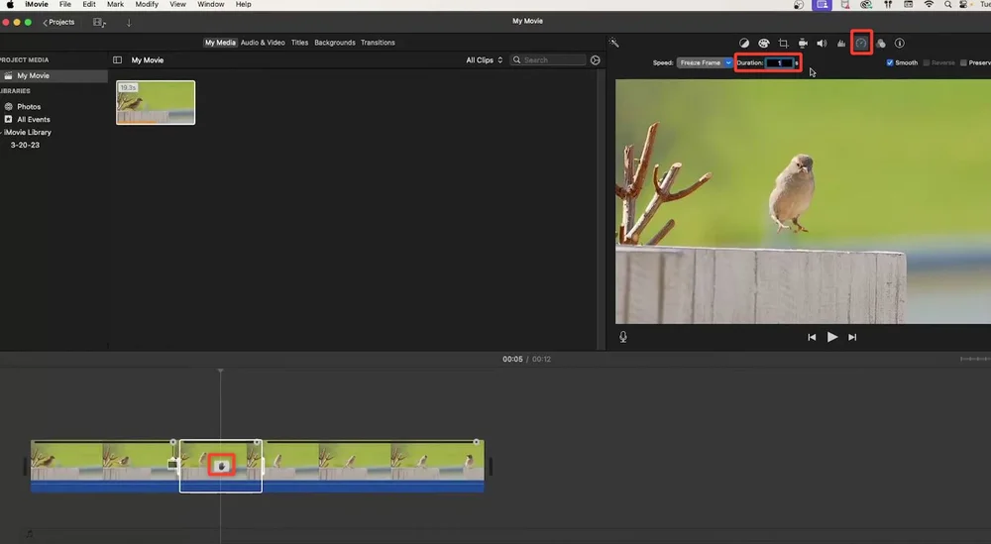Open the Stabilization camera tool

click(x=803, y=44)
